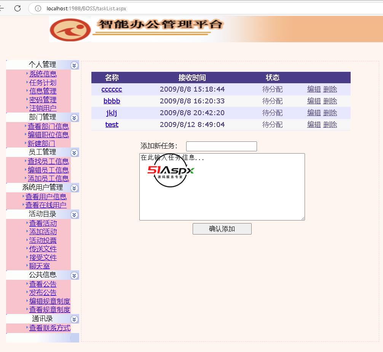The image size is (383, 352).
Task: Open 编辑职位信息 link
Action: (x=48, y=135)
